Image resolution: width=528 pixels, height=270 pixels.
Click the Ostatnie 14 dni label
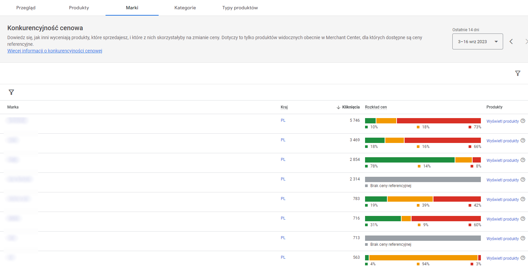coord(466,30)
